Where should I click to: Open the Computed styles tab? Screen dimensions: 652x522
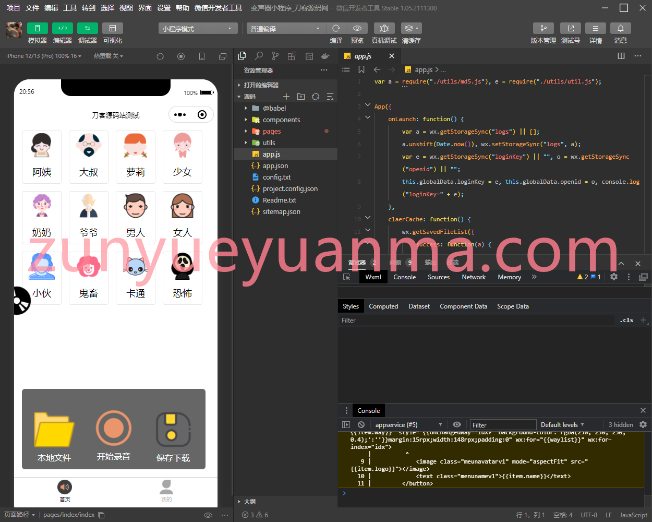[383, 306]
